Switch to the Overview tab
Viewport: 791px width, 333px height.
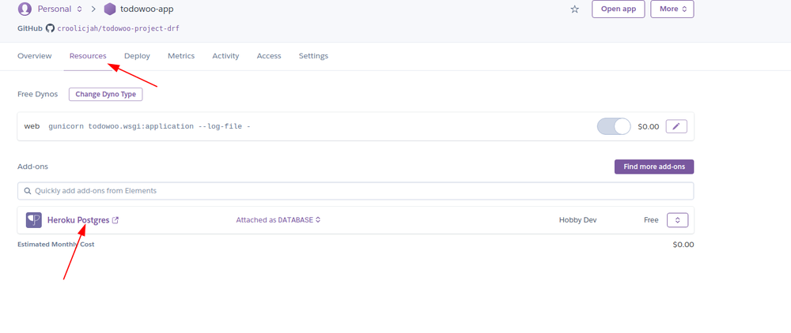click(x=35, y=56)
